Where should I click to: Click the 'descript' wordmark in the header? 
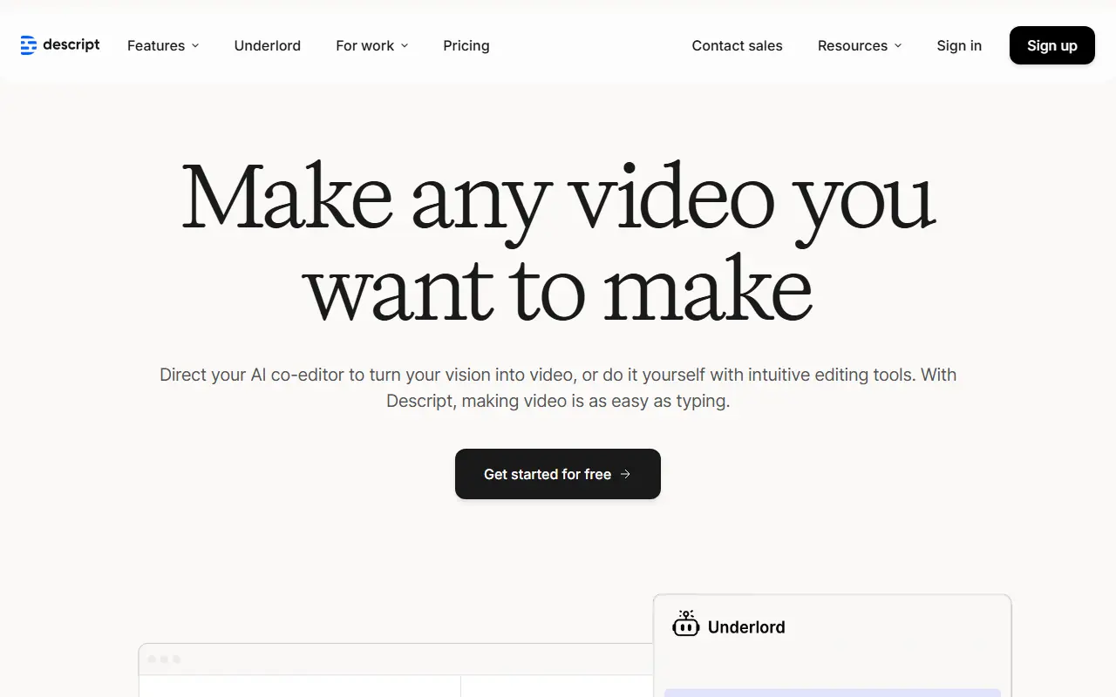(x=72, y=44)
